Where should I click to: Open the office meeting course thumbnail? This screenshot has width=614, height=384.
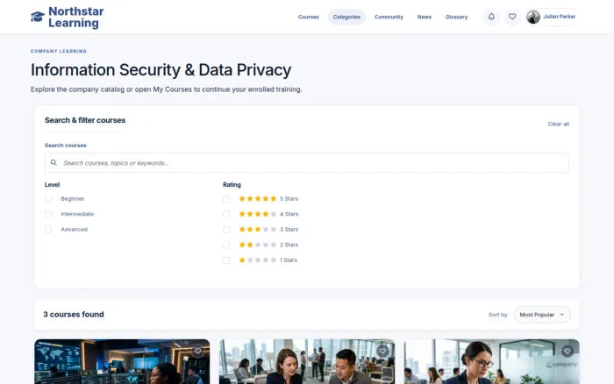coord(307,362)
